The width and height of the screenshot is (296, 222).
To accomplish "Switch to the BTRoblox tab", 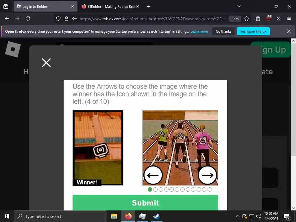I will (111, 7).
